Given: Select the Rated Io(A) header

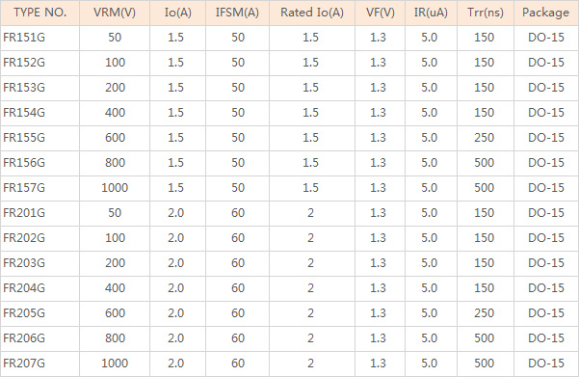Looking at the screenshot, I should (312, 13).
